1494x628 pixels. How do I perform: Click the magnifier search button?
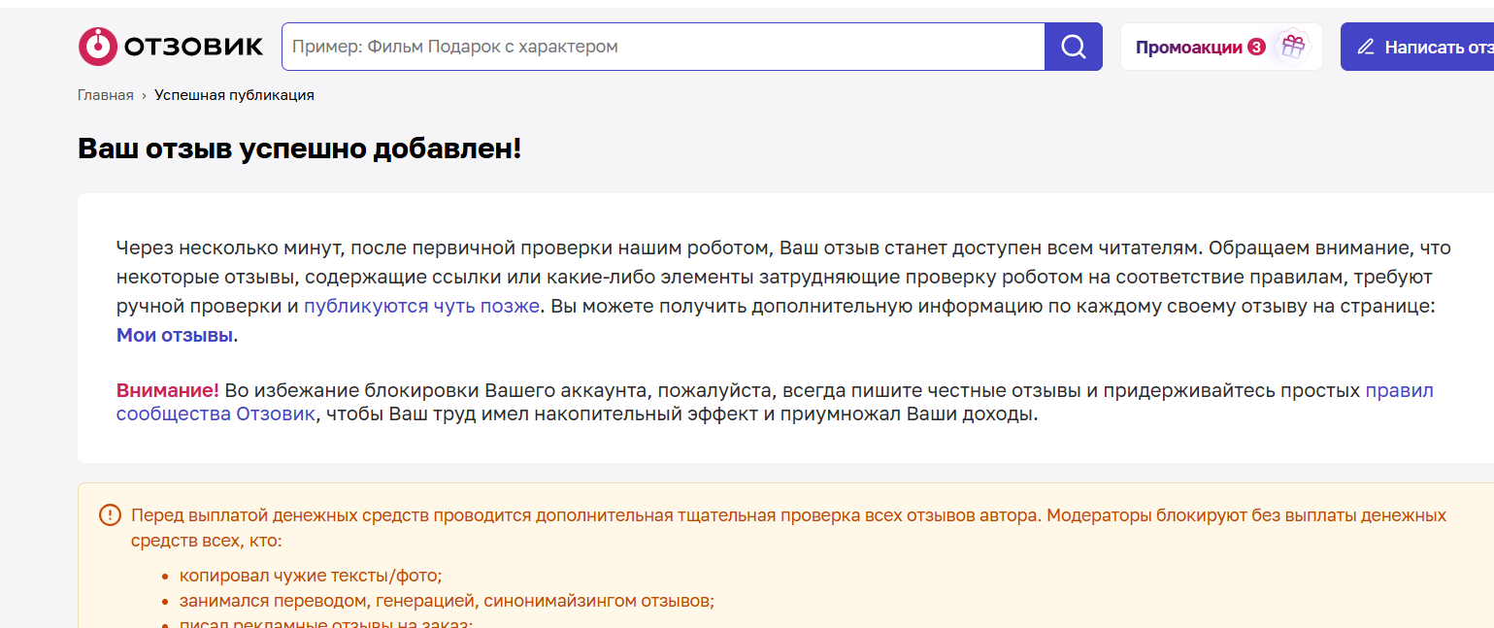click(1074, 47)
